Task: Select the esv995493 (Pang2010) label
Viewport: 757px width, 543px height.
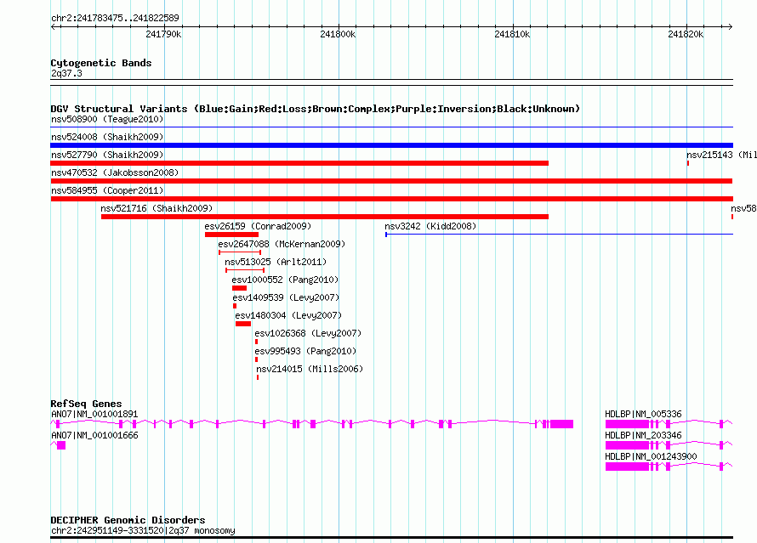Action: 305,351
